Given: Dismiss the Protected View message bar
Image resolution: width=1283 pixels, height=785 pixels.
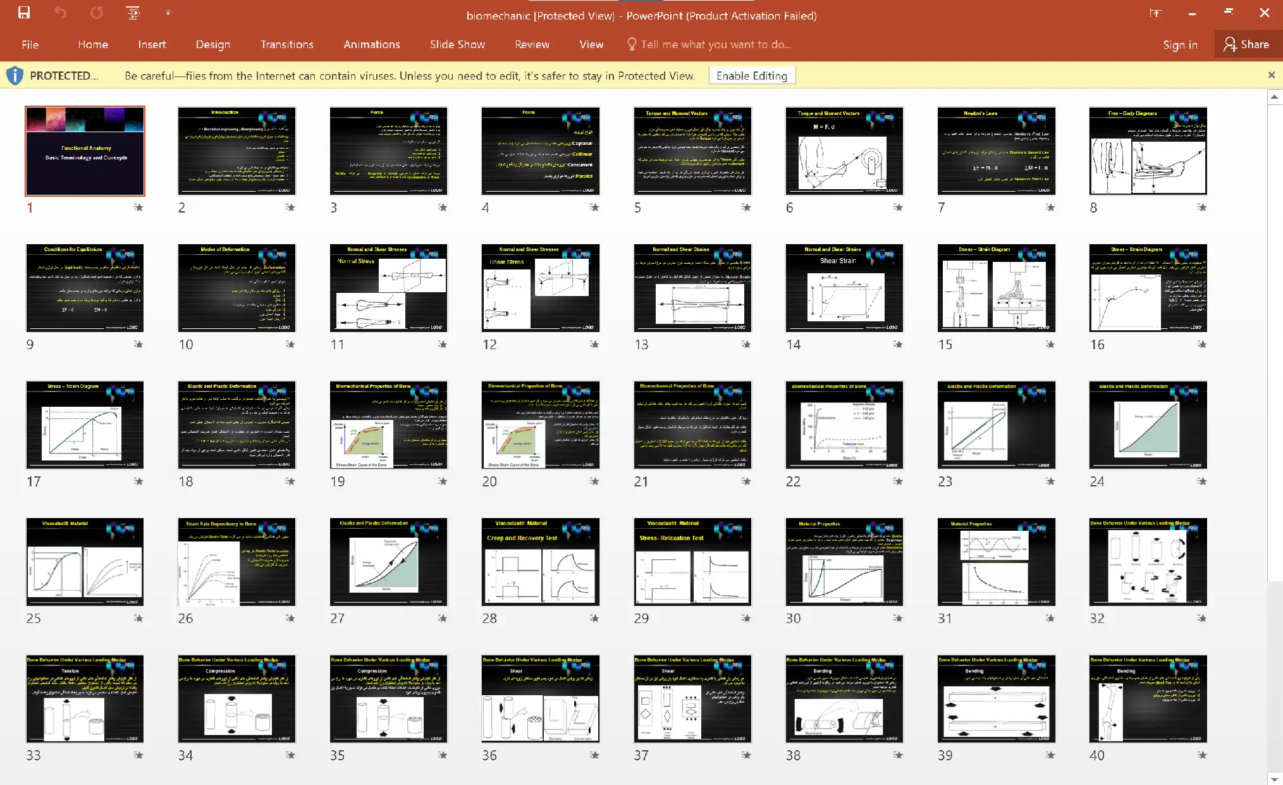Looking at the screenshot, I should [x=1272, y=75].
